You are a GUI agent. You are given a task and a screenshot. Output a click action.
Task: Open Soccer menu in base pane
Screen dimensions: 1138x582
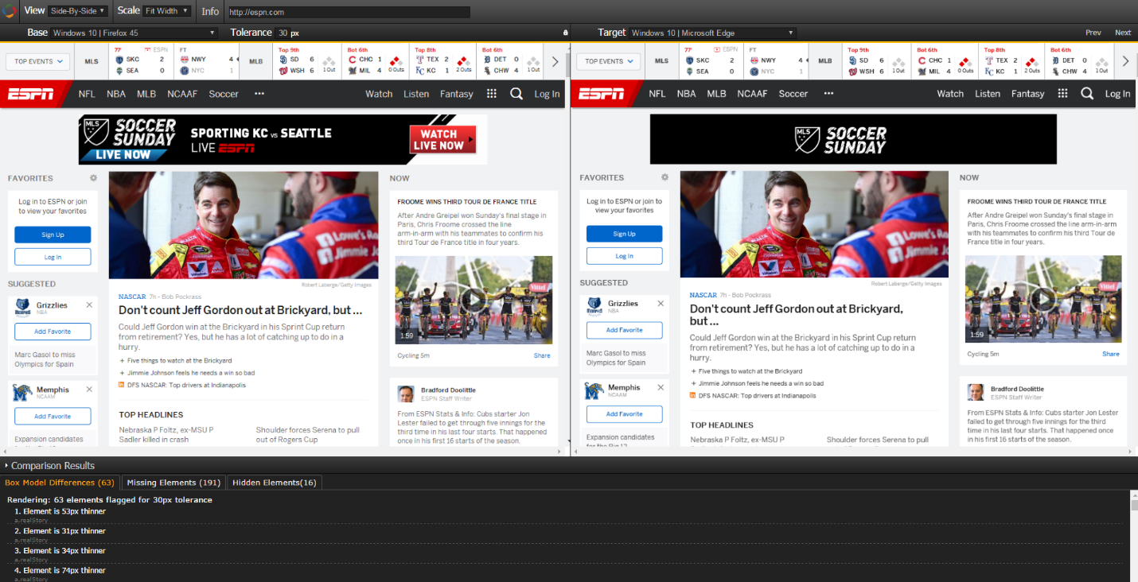click(x=224, y=94)
